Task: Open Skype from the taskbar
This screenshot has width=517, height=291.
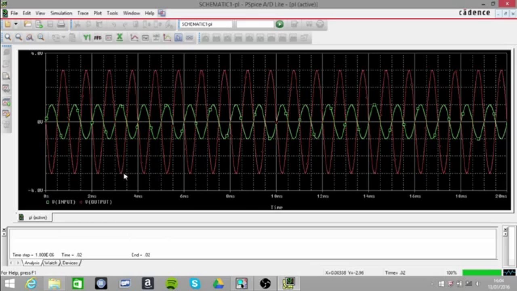Action: pos(195,284)
